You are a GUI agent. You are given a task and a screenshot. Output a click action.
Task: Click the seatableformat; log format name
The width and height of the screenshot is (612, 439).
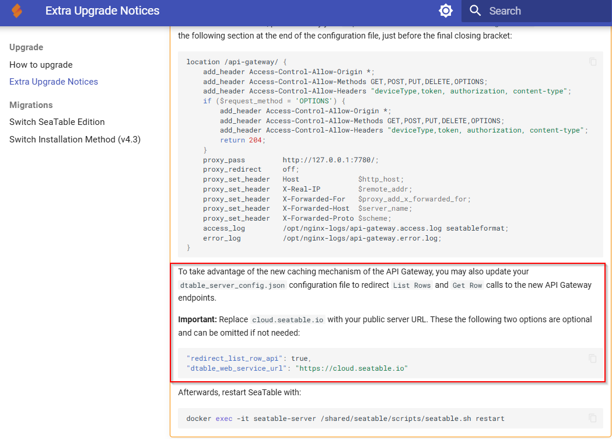coord(477,228)
